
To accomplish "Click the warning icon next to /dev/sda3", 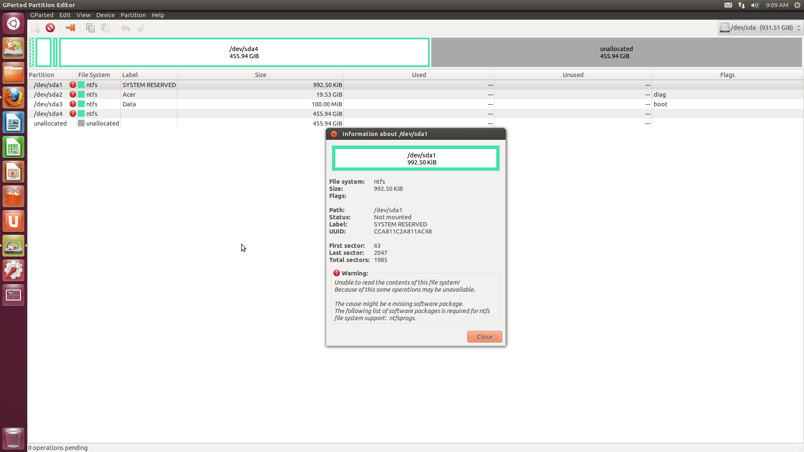I will (x=73, y=104).
